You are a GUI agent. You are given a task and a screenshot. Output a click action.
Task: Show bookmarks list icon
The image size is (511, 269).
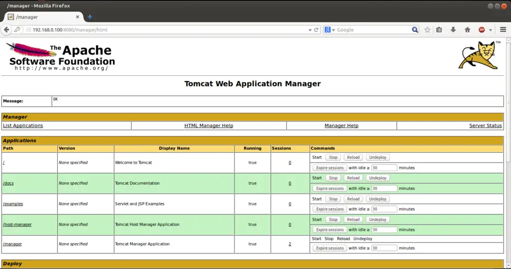pos(439,29)
